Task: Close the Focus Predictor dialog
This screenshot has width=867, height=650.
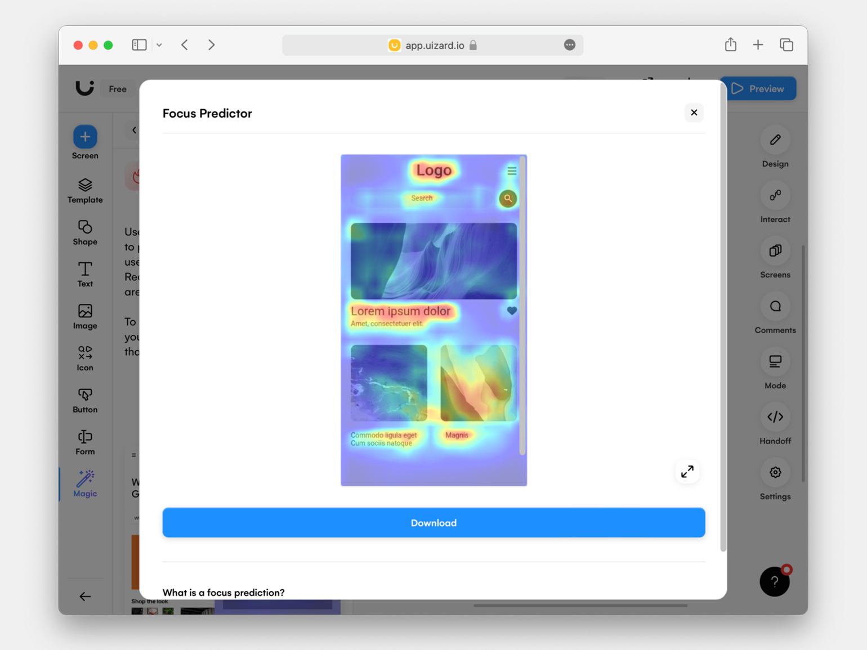Action: click(x=694, y=113)
